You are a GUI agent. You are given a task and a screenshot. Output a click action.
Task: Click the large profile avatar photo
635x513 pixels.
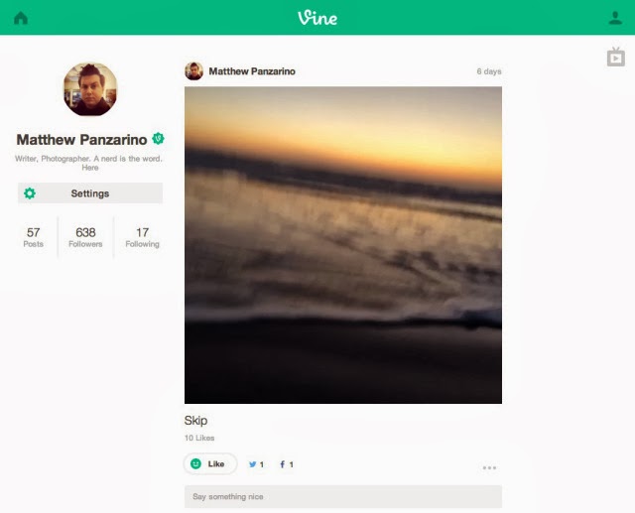point(90,89)
